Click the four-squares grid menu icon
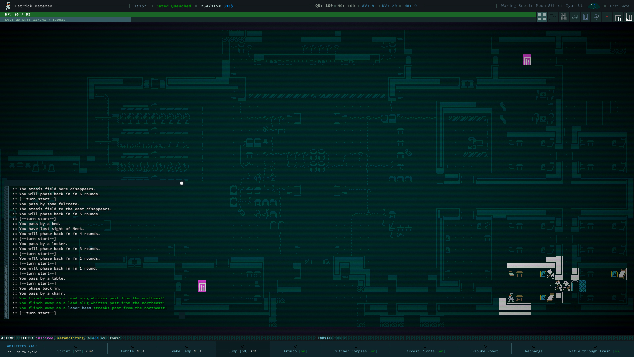 coord(542,17)
